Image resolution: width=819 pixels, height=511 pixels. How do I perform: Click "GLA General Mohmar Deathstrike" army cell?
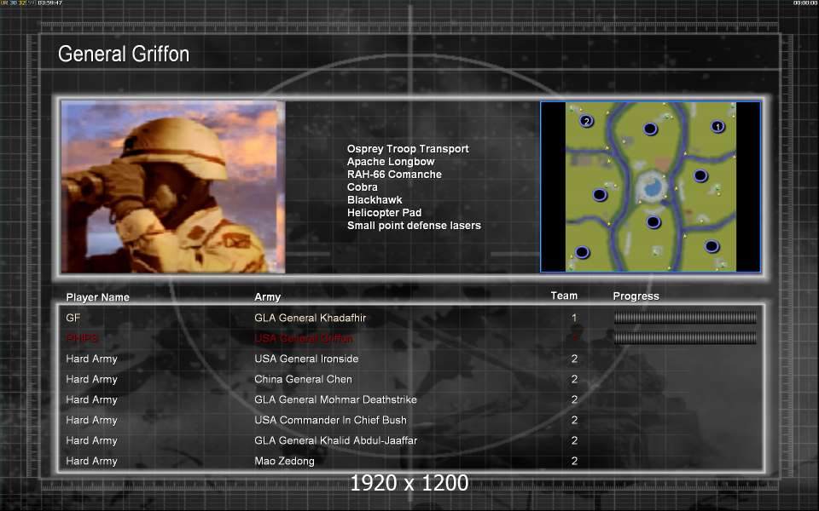point(335,399)
